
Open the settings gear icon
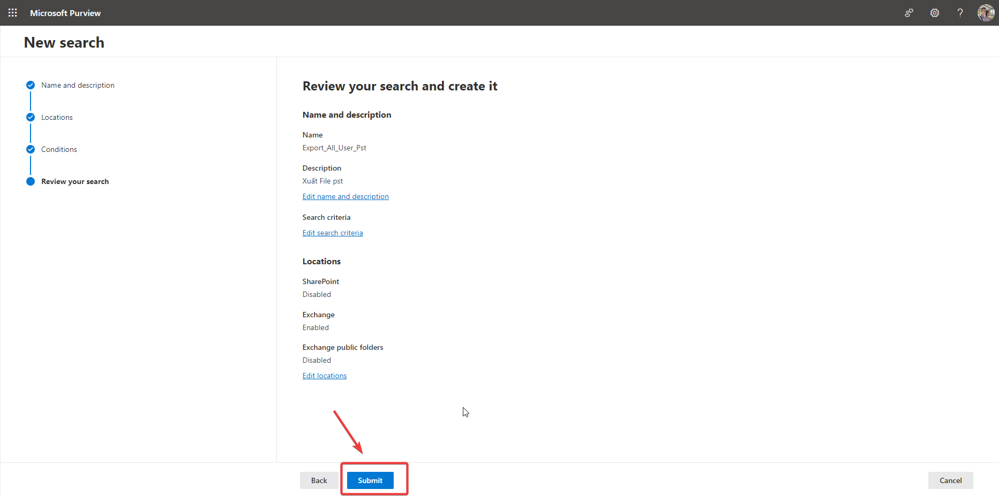(x=935, y=13)
